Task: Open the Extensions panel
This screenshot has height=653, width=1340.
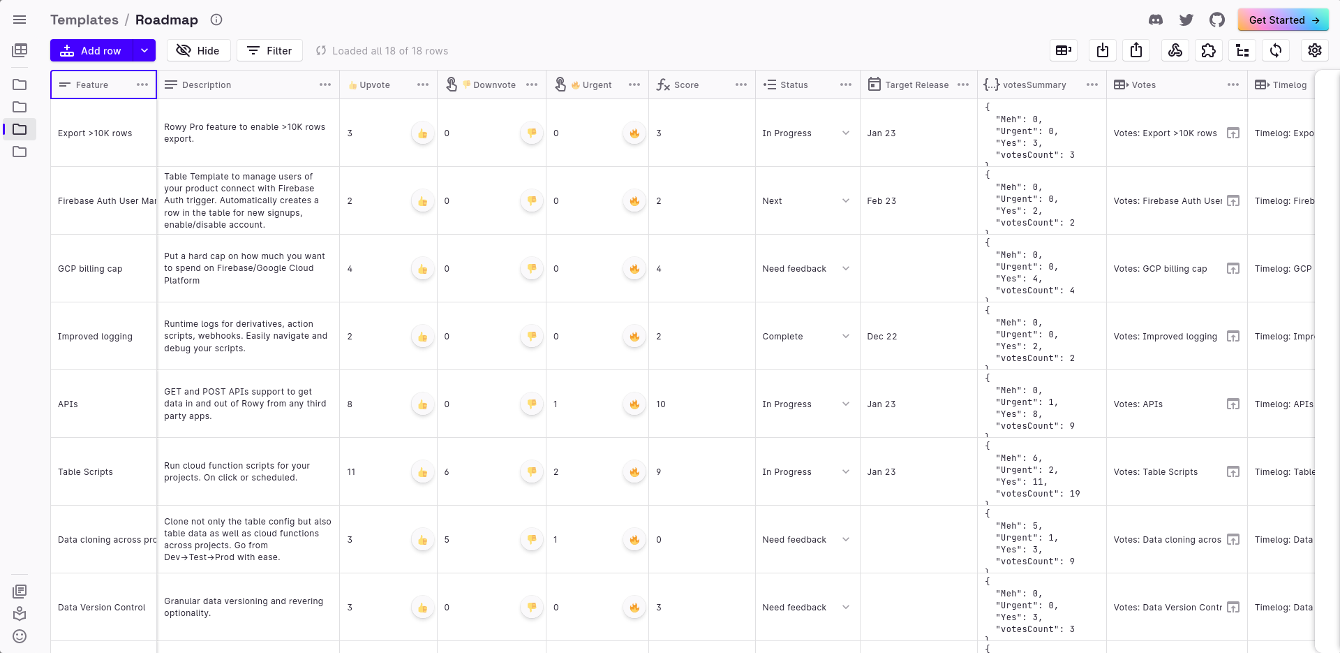Action: click(x=1209, y=50)
